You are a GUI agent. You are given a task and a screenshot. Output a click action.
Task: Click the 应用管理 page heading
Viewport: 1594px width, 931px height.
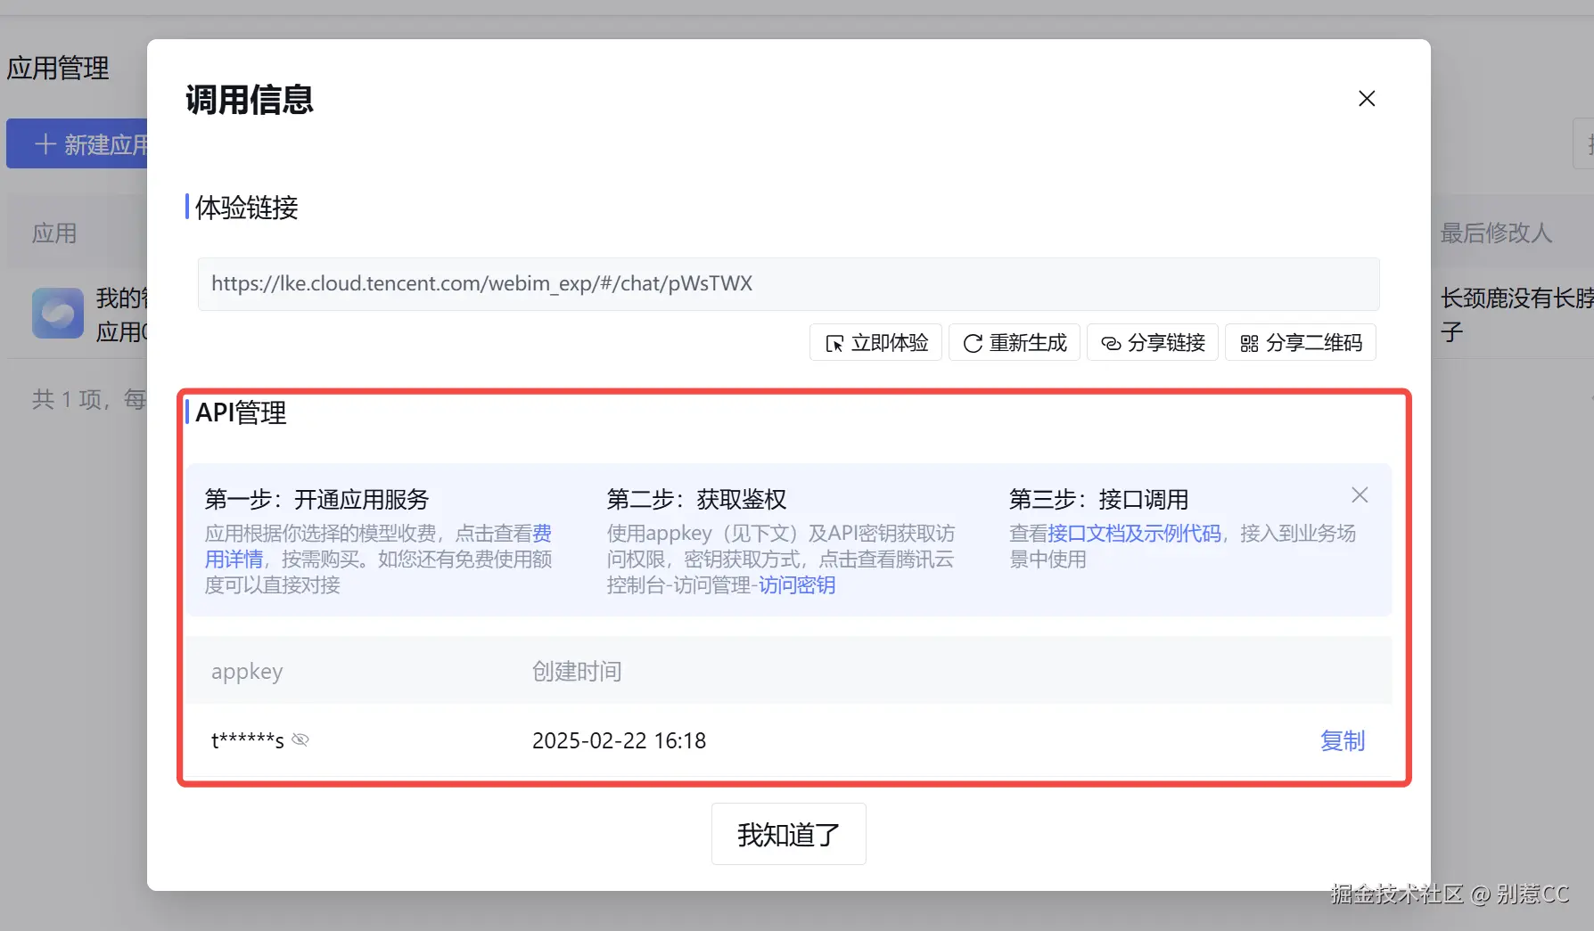tap(58, 68)
